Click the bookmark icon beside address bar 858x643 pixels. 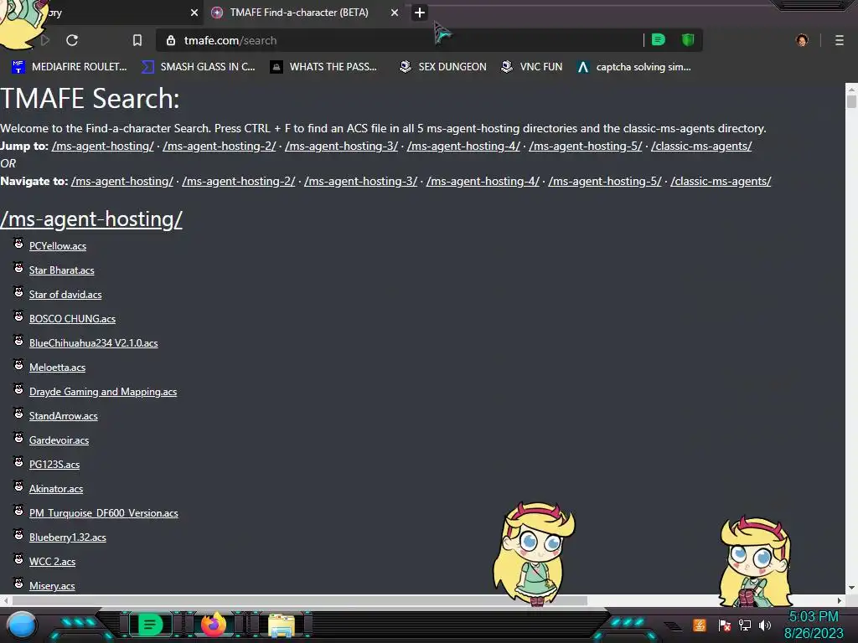tap(137, 40)
